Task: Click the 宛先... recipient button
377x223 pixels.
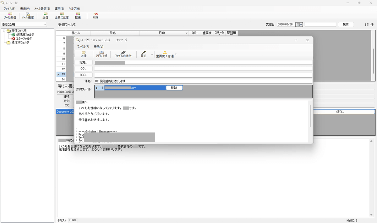Action: click(84, 63)
